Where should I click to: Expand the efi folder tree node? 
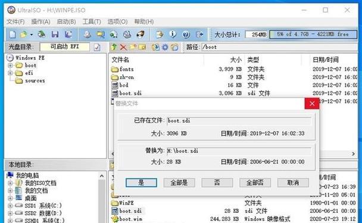point(10,73)
